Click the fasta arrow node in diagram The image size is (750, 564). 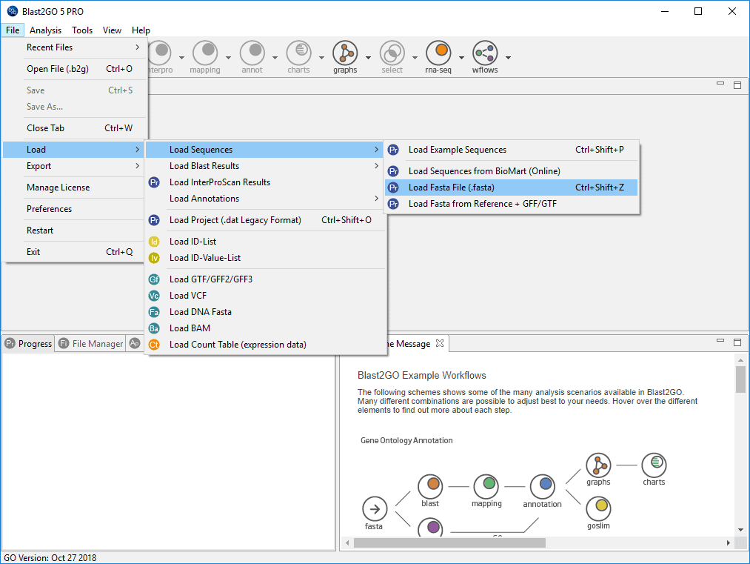375,508
